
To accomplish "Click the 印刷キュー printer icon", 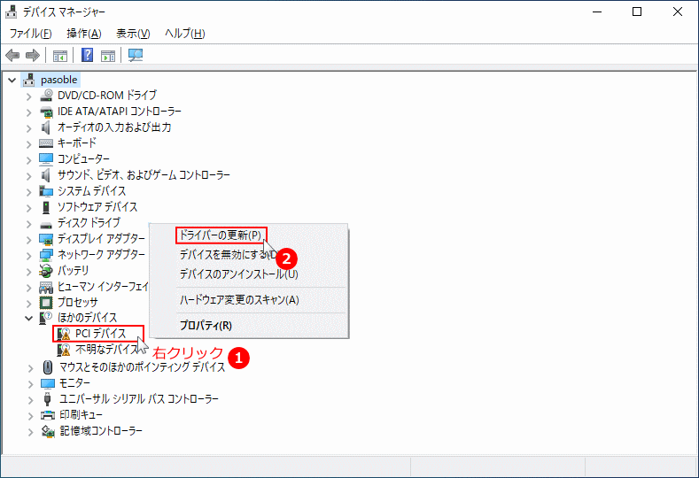I will coord(48,415).
